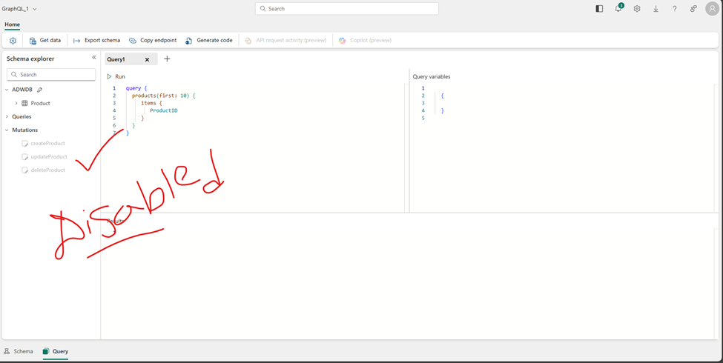Open the settings gear in the Home toolbar
The image size is (723, 363).
[13, 41]
